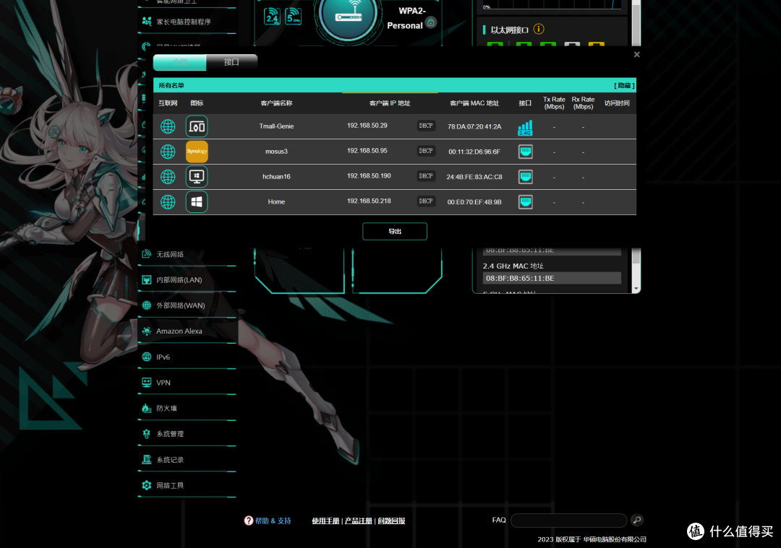Click the DHCP badge in the Tmall-Genie row
This screenshot has width=781, height=548.
(x=426, y=126)
